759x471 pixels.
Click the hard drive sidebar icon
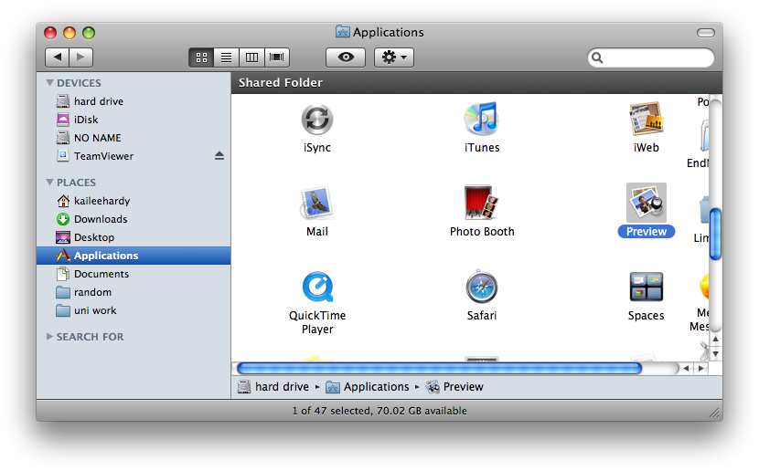click(63, 101)
